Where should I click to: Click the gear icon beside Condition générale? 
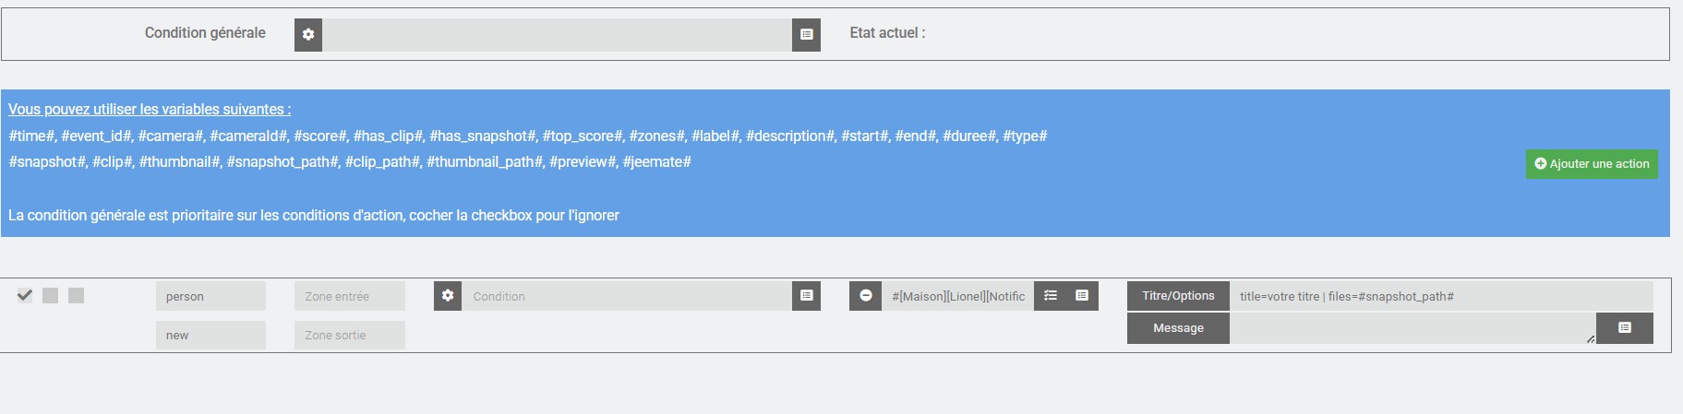[308, 34]
